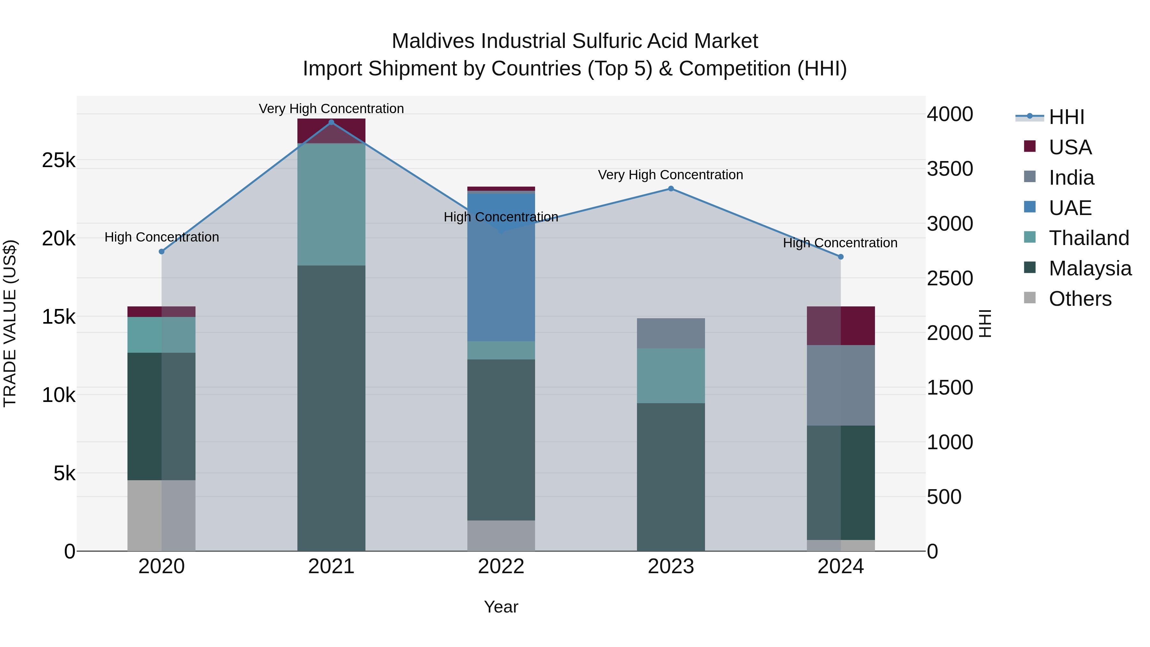Click the 2022 x-axis label
The height and width of the screenshot is (647, 1150).
(x=501, y=566)
